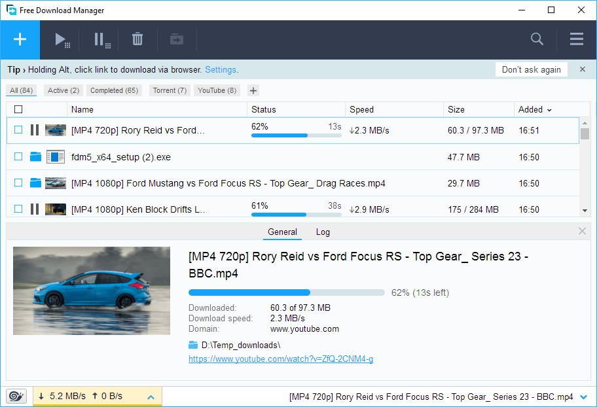597x407 pixels.
Task: Switch to the Log tab
Action: click(x=323, y=232)
